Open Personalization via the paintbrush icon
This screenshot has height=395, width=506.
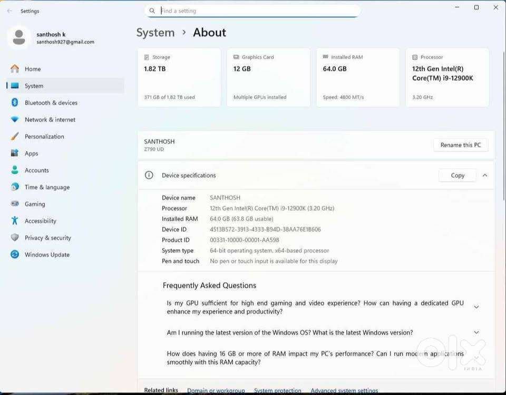click(15, 137)
